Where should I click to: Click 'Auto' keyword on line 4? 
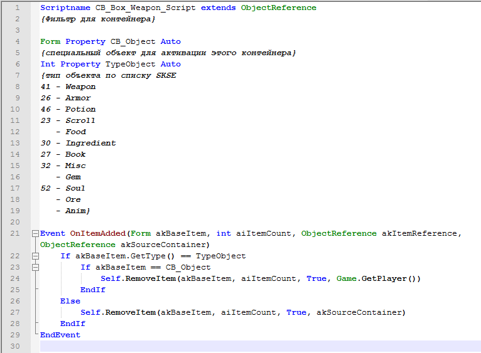(171, 41)
